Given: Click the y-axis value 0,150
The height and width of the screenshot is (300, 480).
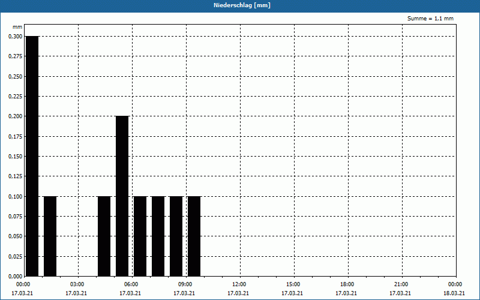Looking at the screenshot, I should click(x=16, y=157).
